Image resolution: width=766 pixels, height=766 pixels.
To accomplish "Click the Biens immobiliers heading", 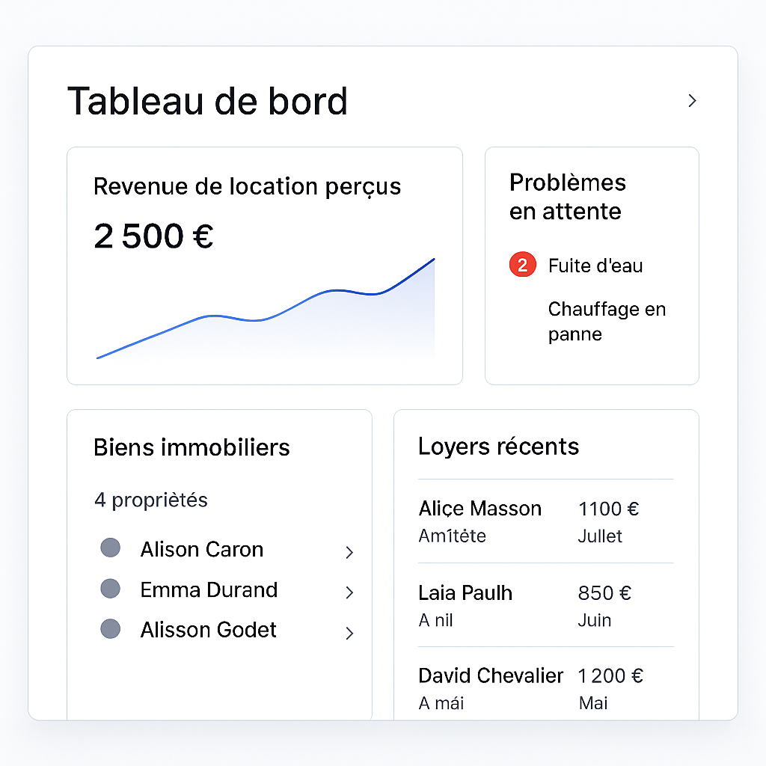I will point(191,447).
